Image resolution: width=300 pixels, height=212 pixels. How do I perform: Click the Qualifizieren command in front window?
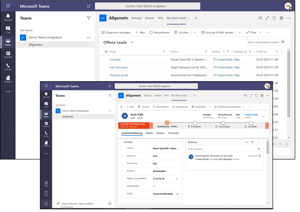180,107
